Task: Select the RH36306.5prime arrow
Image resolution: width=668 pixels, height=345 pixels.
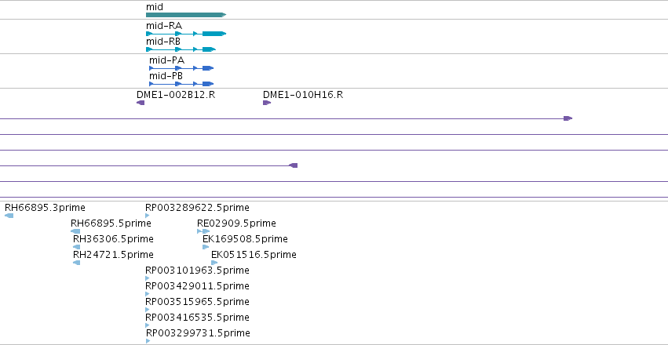Action: point(77,247)
